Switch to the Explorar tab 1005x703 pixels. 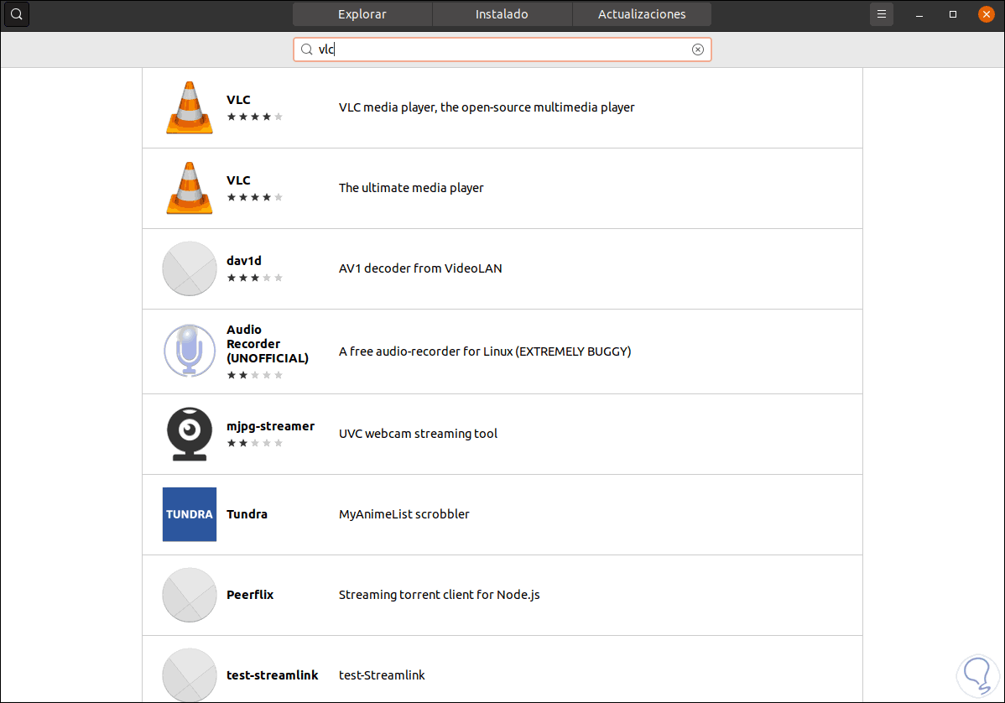(x=362, y=14)
